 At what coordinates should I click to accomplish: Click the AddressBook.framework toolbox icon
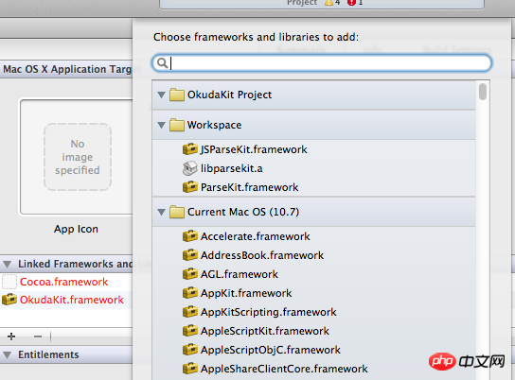190,255
